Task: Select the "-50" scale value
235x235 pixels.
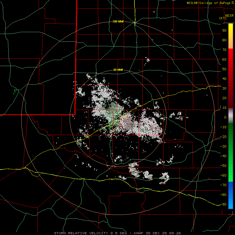Action: 223,166
